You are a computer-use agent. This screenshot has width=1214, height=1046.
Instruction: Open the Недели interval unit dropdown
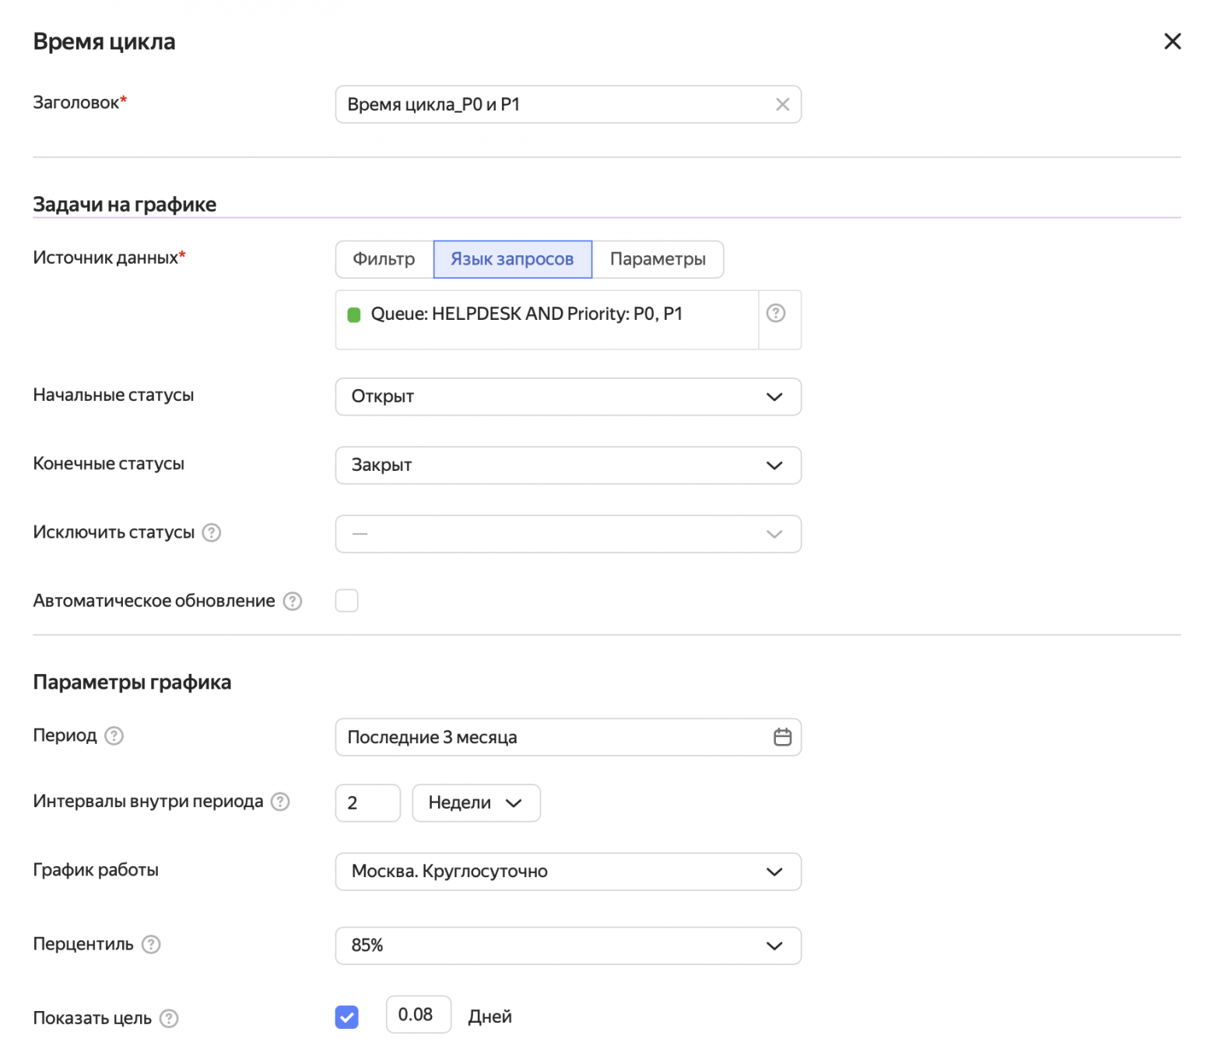tap(475, 803)
